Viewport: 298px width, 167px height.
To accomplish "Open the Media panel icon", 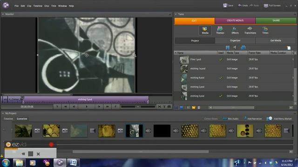I will tap(205, 30).
